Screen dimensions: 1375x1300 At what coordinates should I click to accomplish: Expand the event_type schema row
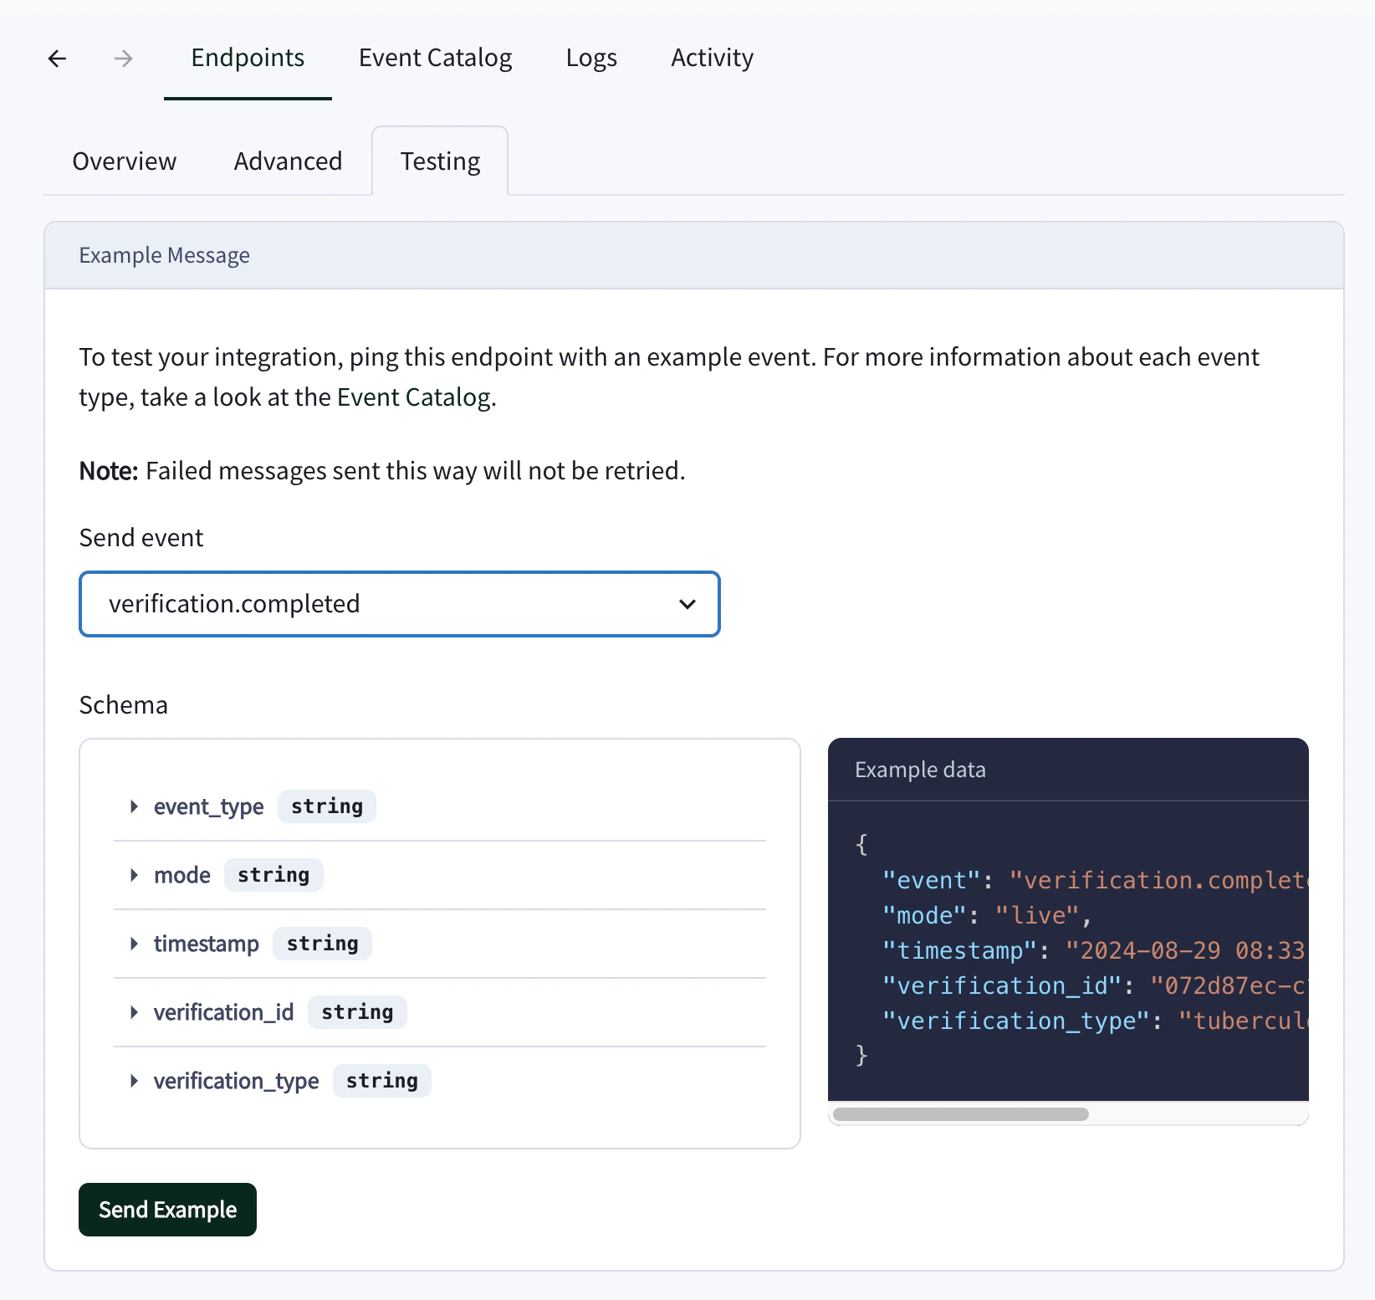click(440, 806)
